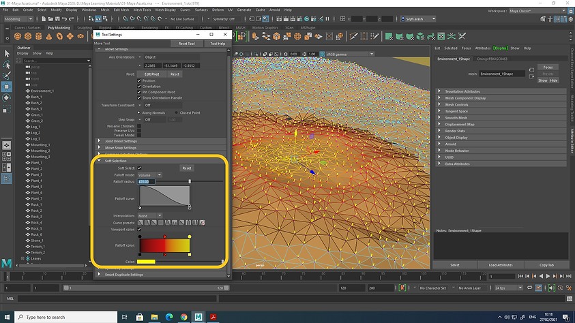575x323 pixels.
Task: Click the Tool Help button
Action: [218, 44]
